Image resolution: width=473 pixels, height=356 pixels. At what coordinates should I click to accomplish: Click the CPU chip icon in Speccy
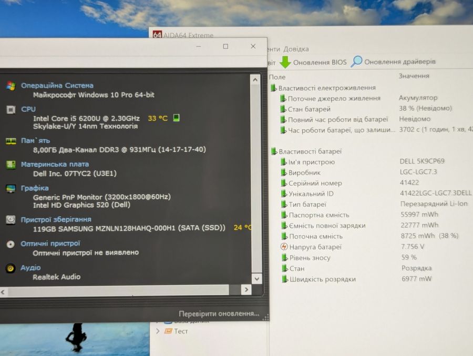click(x=11, y=109)
